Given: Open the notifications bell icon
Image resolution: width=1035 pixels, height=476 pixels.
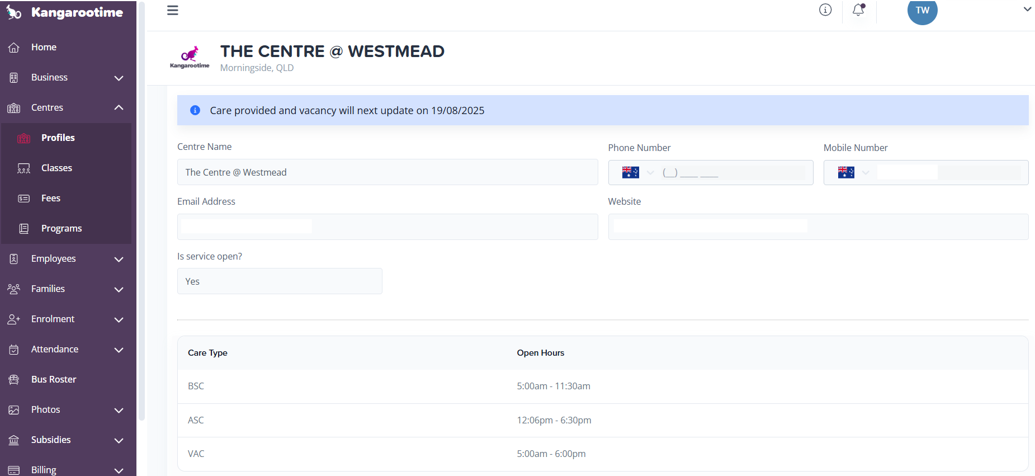Looking at the screenshot, I should click(858, 10).
